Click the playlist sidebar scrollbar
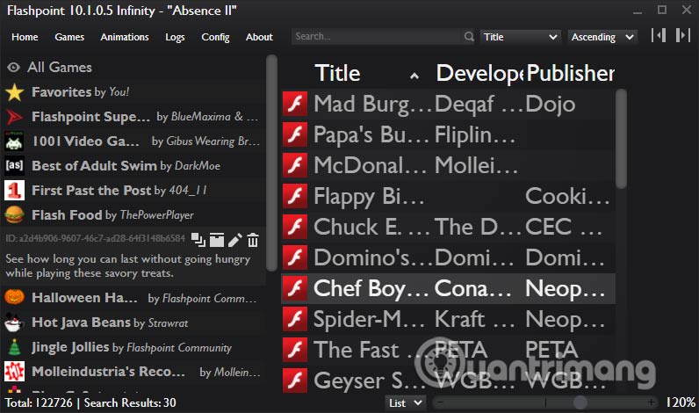Viewport: 699px width, 413px height. click(271, 163)
